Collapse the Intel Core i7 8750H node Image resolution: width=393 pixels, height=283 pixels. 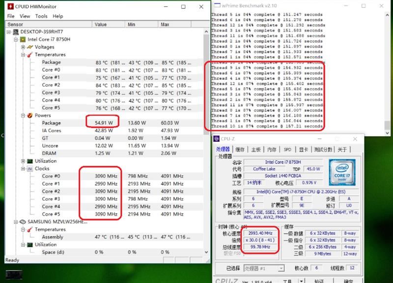point(16,39)
